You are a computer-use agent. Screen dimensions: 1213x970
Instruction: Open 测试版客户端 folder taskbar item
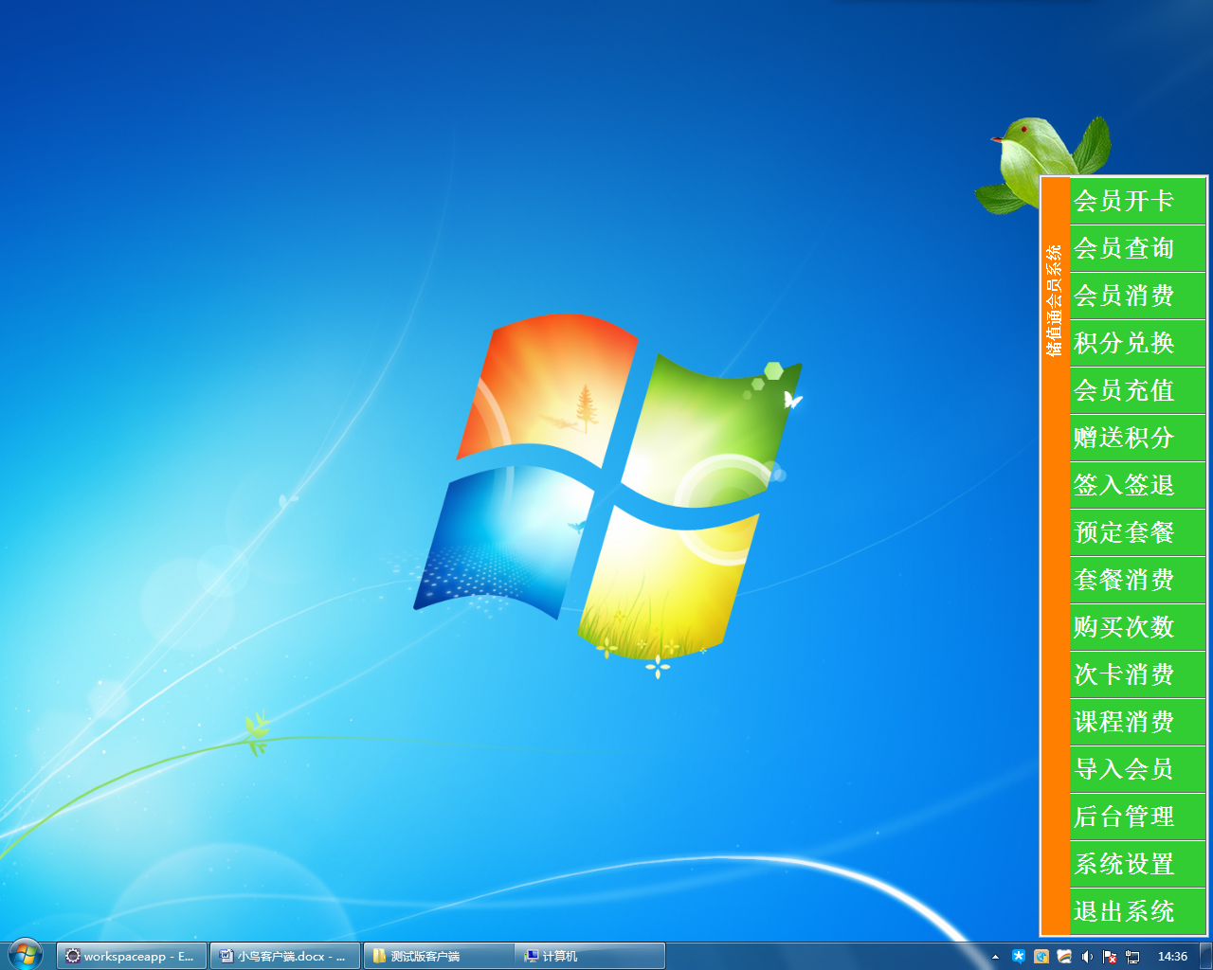pyautogui.click(x=439, y=956)
